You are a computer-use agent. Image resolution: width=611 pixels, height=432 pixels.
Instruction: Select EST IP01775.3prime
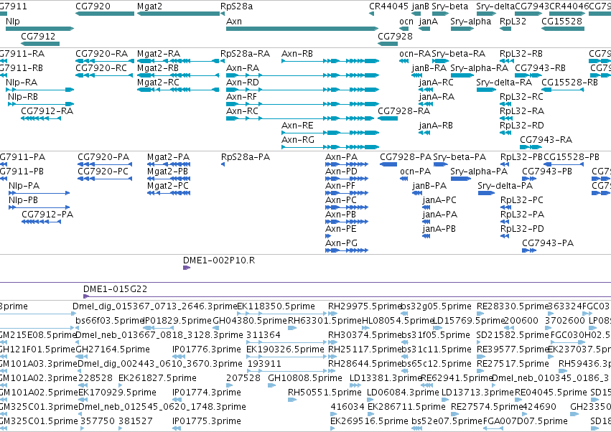pyautogui.click(x=207, y=421)
